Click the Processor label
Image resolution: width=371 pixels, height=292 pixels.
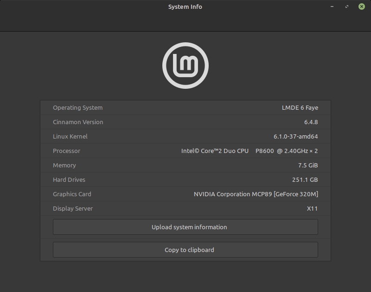tap(66, 151)
